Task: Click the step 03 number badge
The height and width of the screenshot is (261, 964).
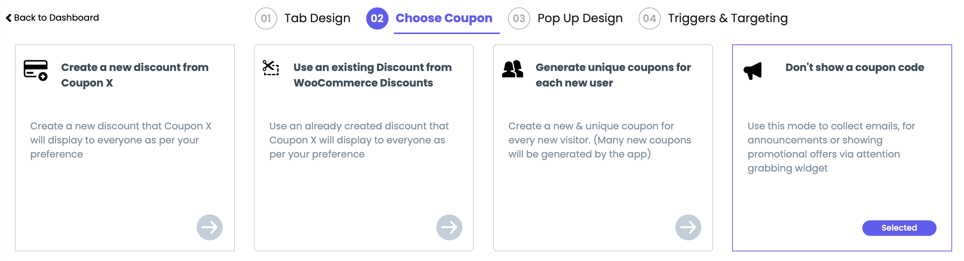Action: point(519,18)
